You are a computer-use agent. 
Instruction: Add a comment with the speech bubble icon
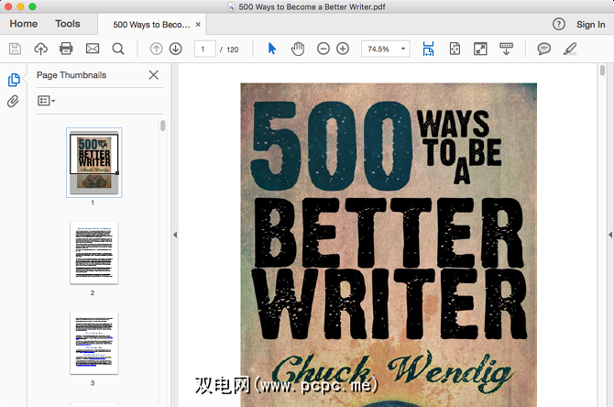[x=544, y=49]
